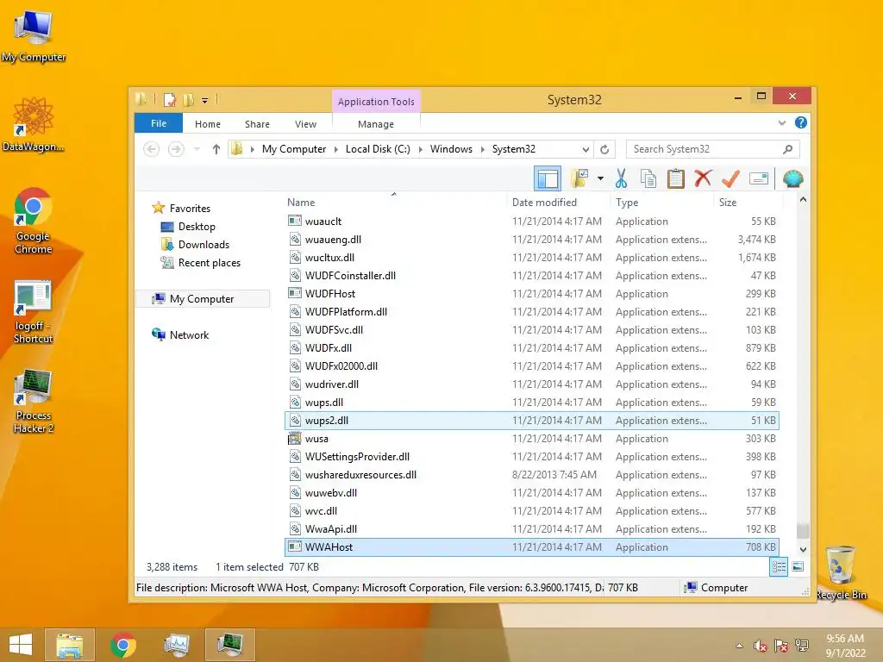Click the Copy toolbar icon
The width and height of the screenshot is (883, 662).
tap(648, 178)
